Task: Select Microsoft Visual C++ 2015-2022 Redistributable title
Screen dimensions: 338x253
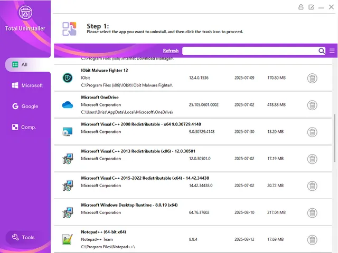Action: (145, 178)
